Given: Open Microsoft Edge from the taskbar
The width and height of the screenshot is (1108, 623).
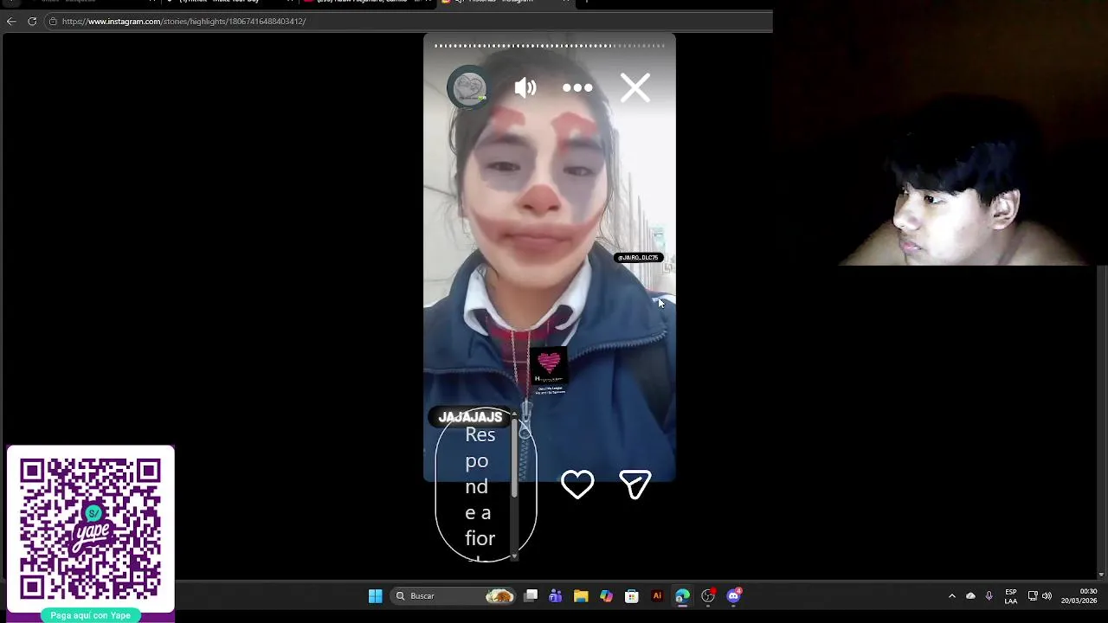Looking at the screenshot, I should [x=682, y=595].
